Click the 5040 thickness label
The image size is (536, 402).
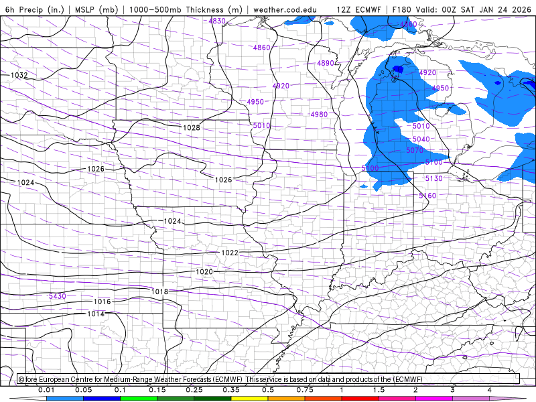click(x=421, y=139)
